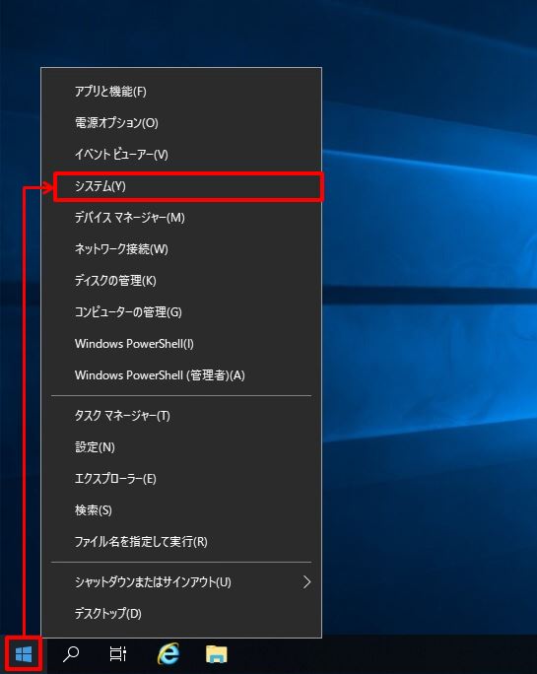This screenshot has width=537, height=674.
Task: Choose ファイル名を指定して実行(R)
Action: click(x=181, y=542)
